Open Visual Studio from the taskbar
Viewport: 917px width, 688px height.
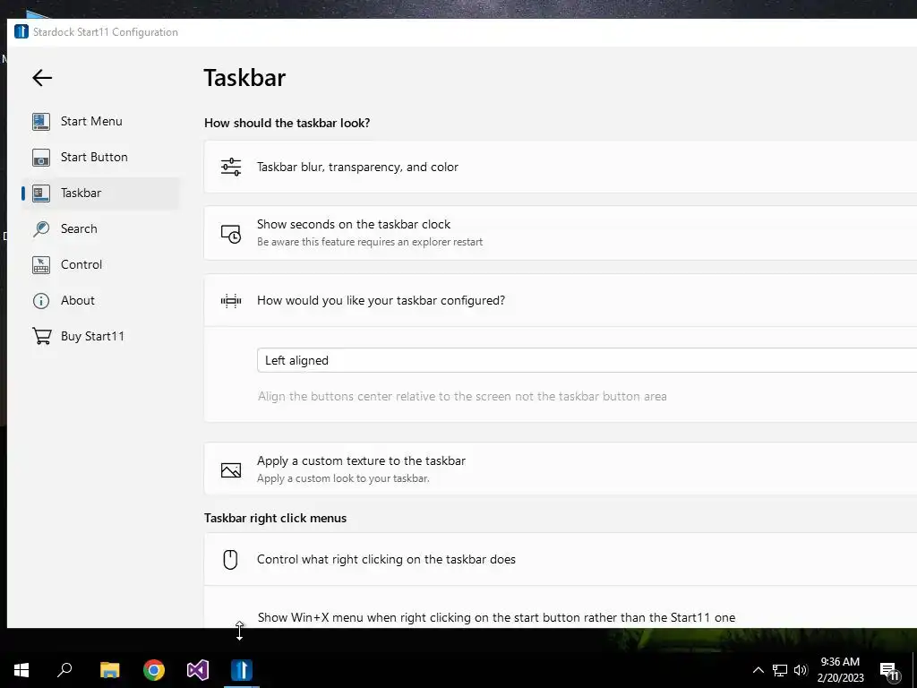coord(198,670)
